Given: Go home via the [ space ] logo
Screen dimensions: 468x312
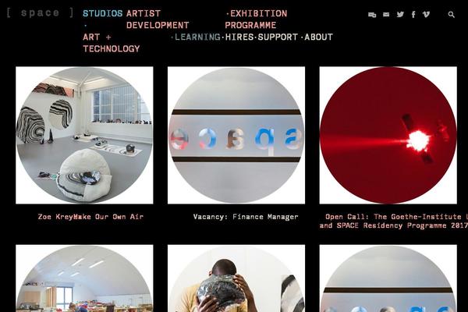Looking at the screenshot, I should tap(40, 12).
